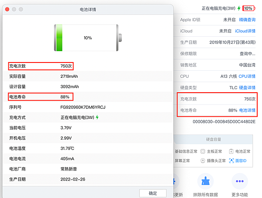Click the 更多功能 label

tap(240, 195)
